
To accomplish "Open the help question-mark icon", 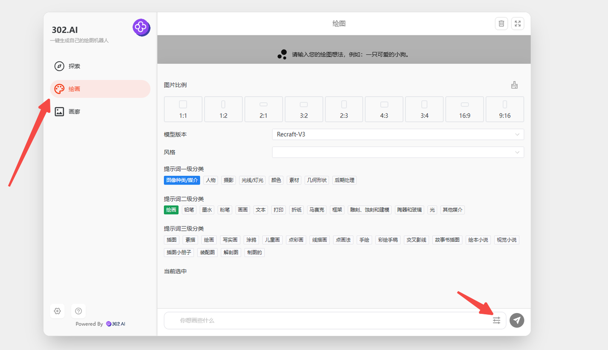I will click(78, 311).
